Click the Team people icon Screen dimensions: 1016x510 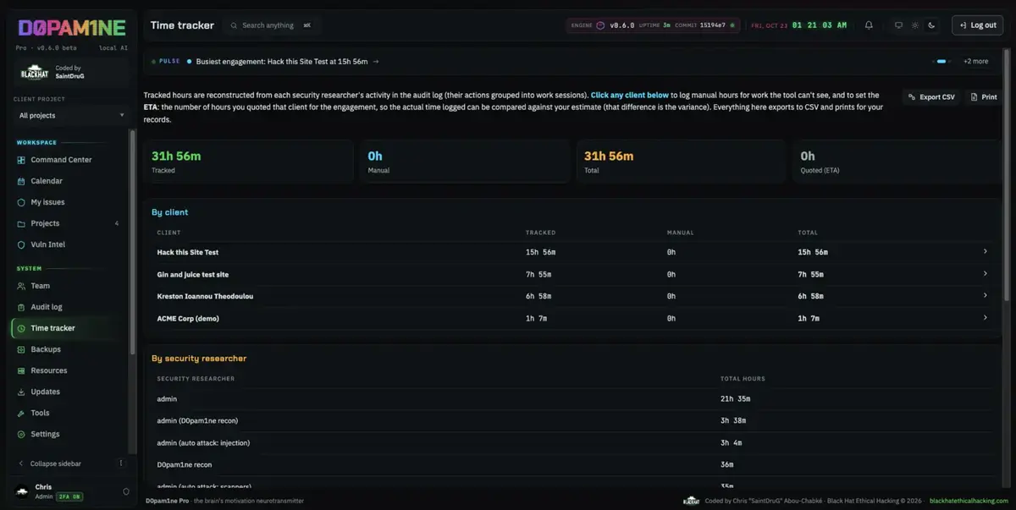click(21, 286)
